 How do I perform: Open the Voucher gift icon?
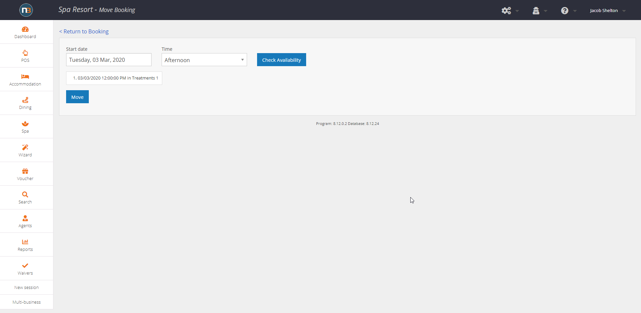point(25,171)
